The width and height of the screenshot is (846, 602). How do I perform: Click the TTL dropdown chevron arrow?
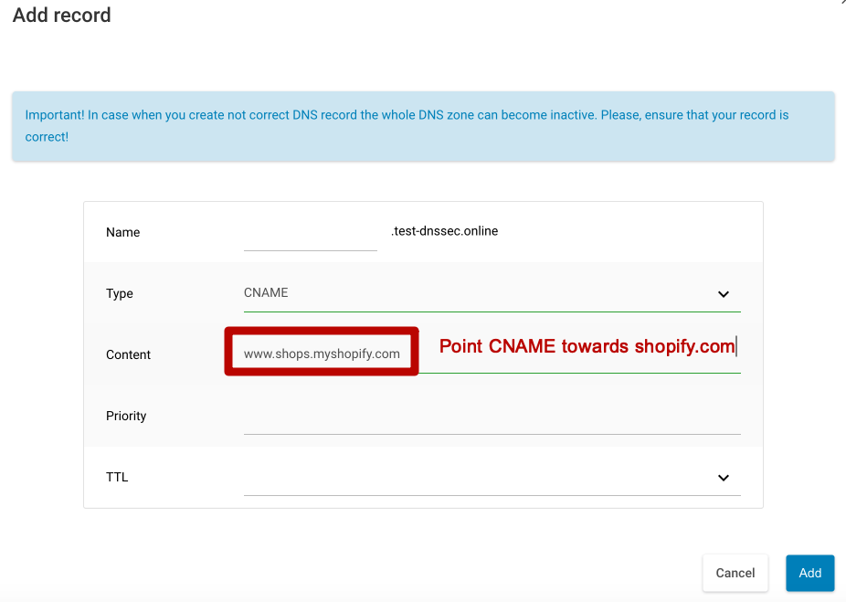724,478
